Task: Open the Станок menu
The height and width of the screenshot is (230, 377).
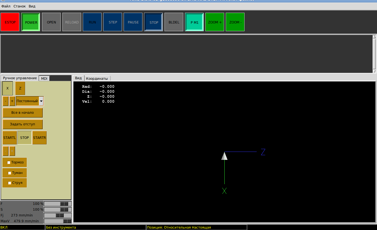Action: (x=20, y=6)
